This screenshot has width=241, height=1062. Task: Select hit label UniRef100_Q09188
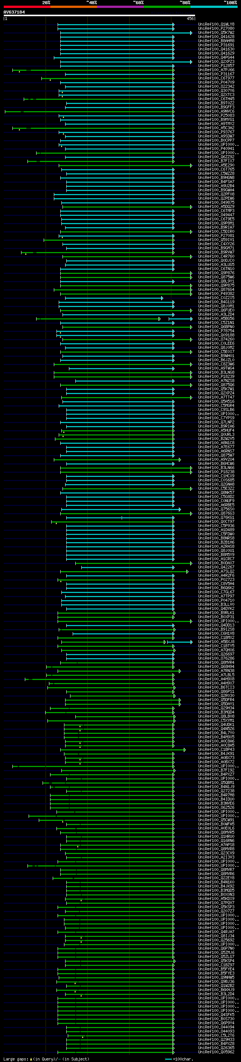[216, 335]
